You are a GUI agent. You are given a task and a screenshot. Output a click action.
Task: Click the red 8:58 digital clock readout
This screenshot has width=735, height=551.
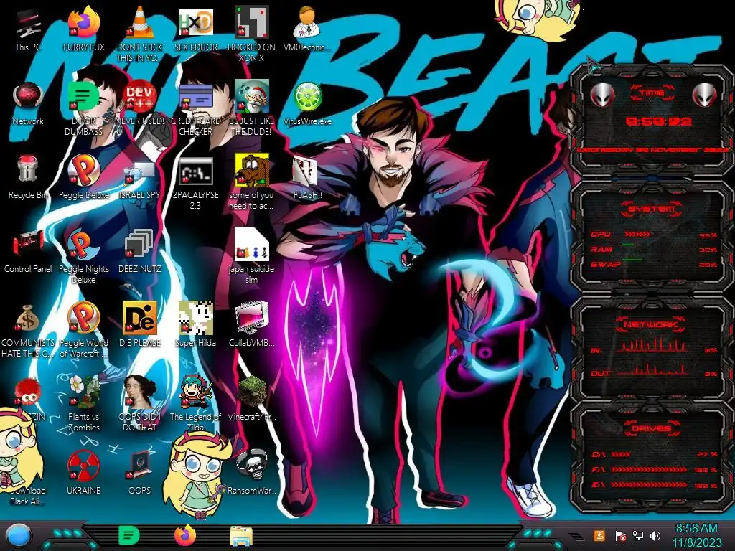click(659, 121)
